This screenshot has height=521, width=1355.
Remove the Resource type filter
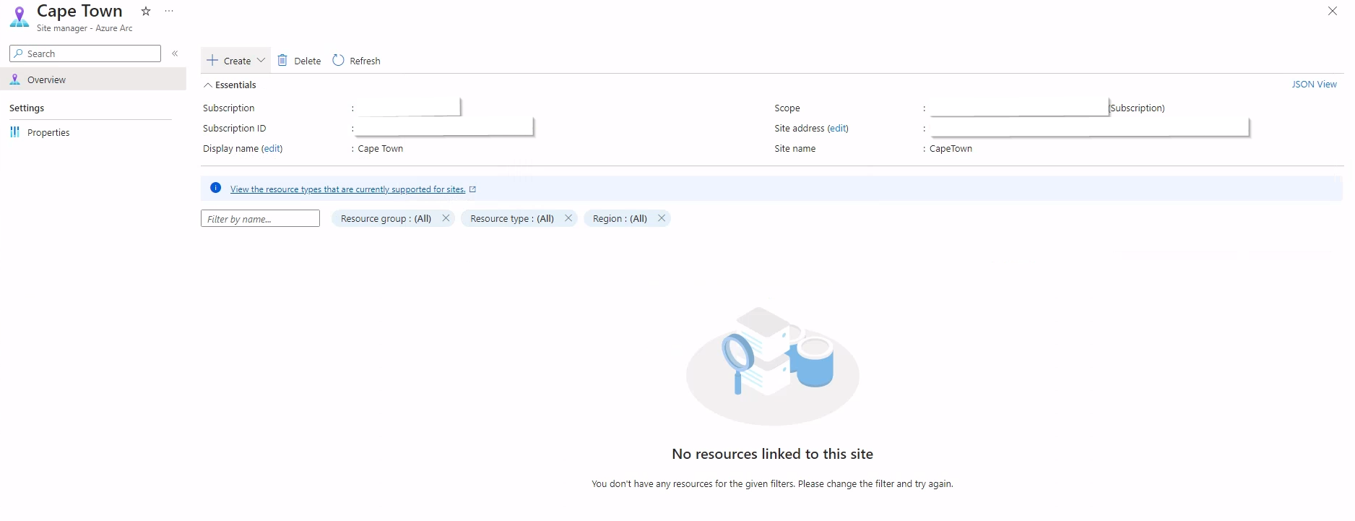[x=568, y=218]
